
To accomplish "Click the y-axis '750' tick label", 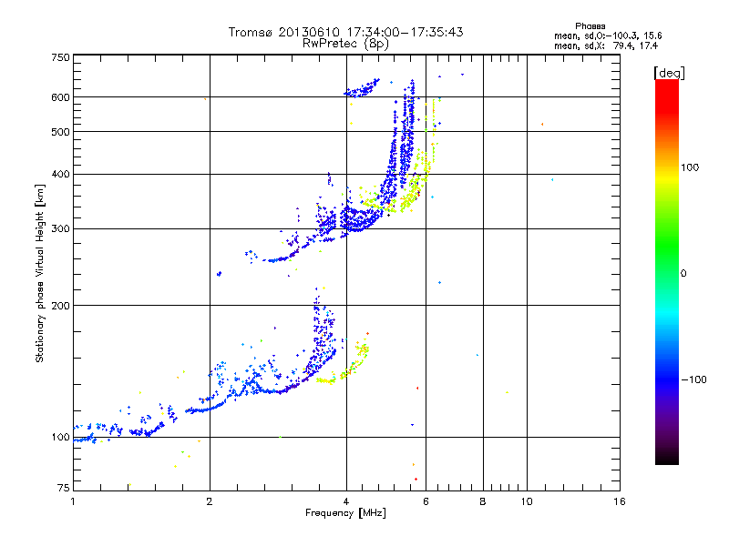I will 60,57.
